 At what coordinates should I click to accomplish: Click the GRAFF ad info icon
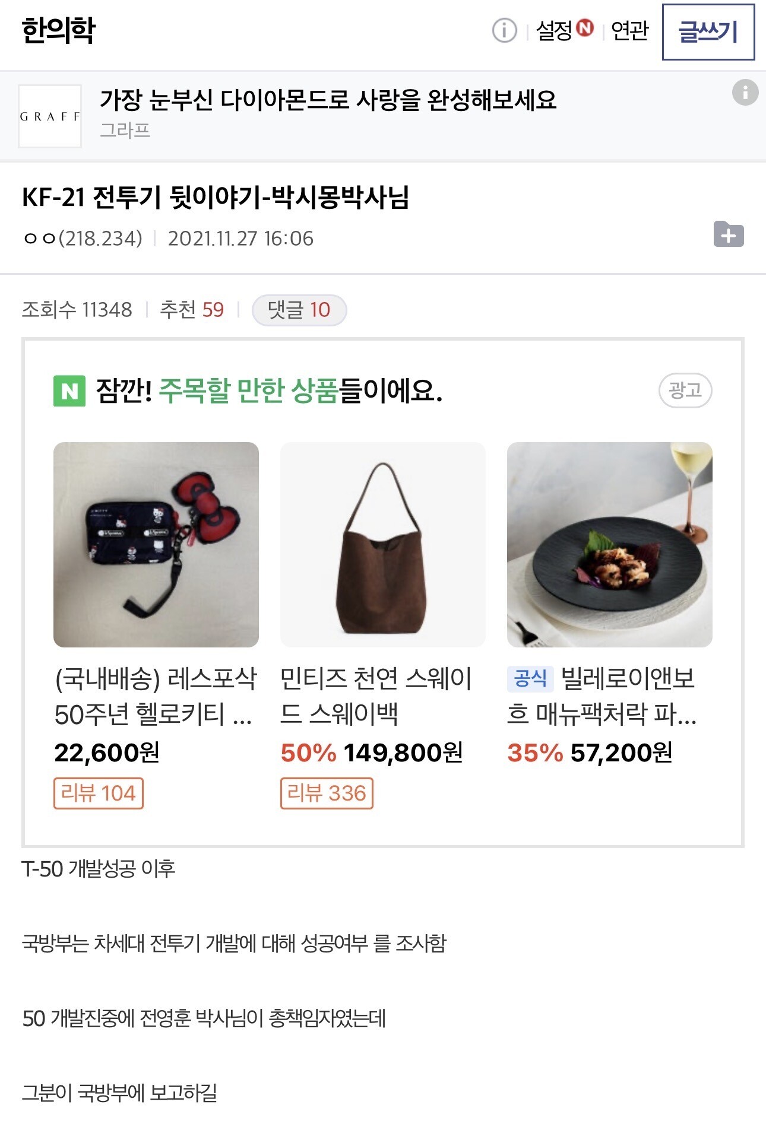(x=745, y=93)
